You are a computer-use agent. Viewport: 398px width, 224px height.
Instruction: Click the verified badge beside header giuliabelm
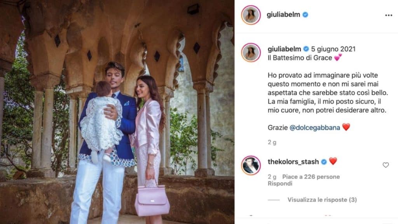[305, 15]
